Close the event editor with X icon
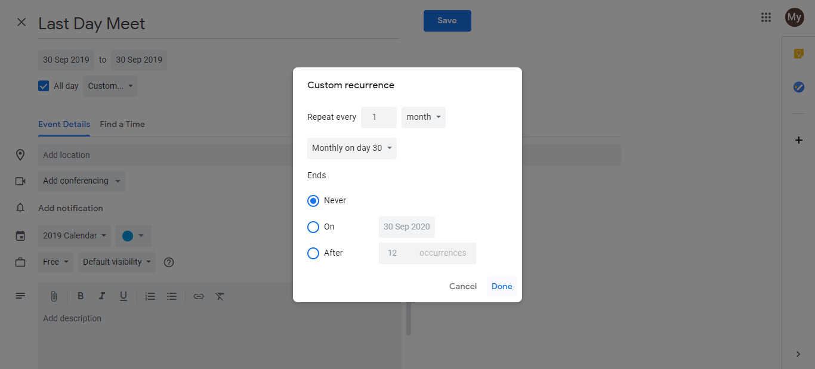This screenshot has height=369, width=815. coord(21,22)
